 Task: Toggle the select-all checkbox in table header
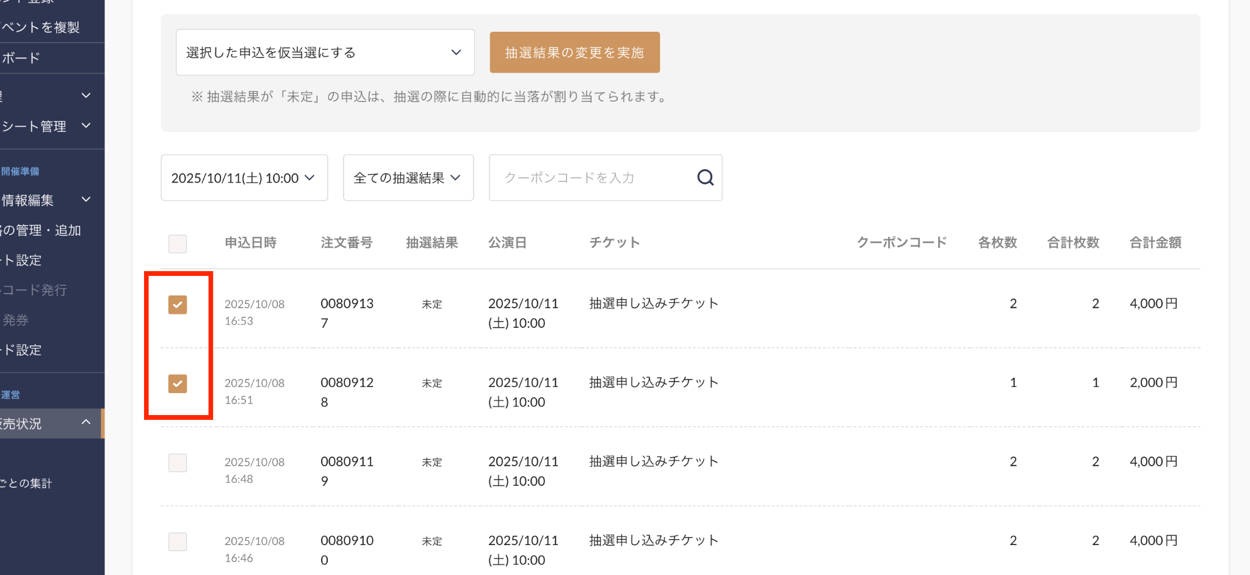[178, 244]
